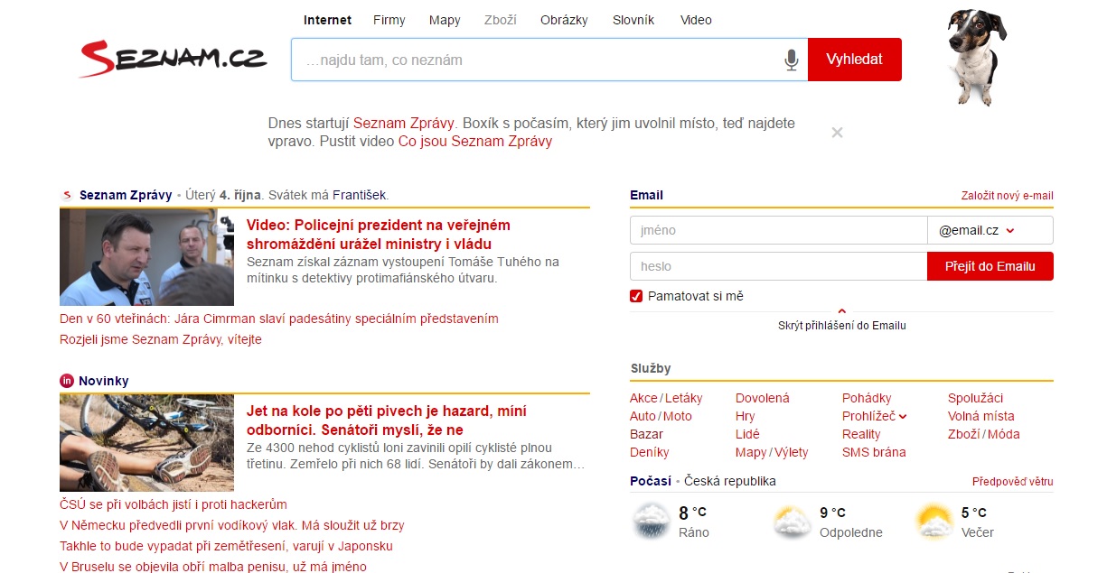1107x573 pixels.
Task: Open the Hry service link
Action: pyautogui.click(x=746, y=416)
